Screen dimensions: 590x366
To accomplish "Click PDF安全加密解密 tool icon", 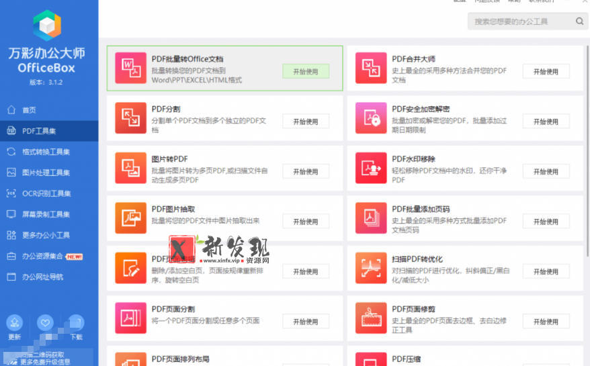I will 371,118.
